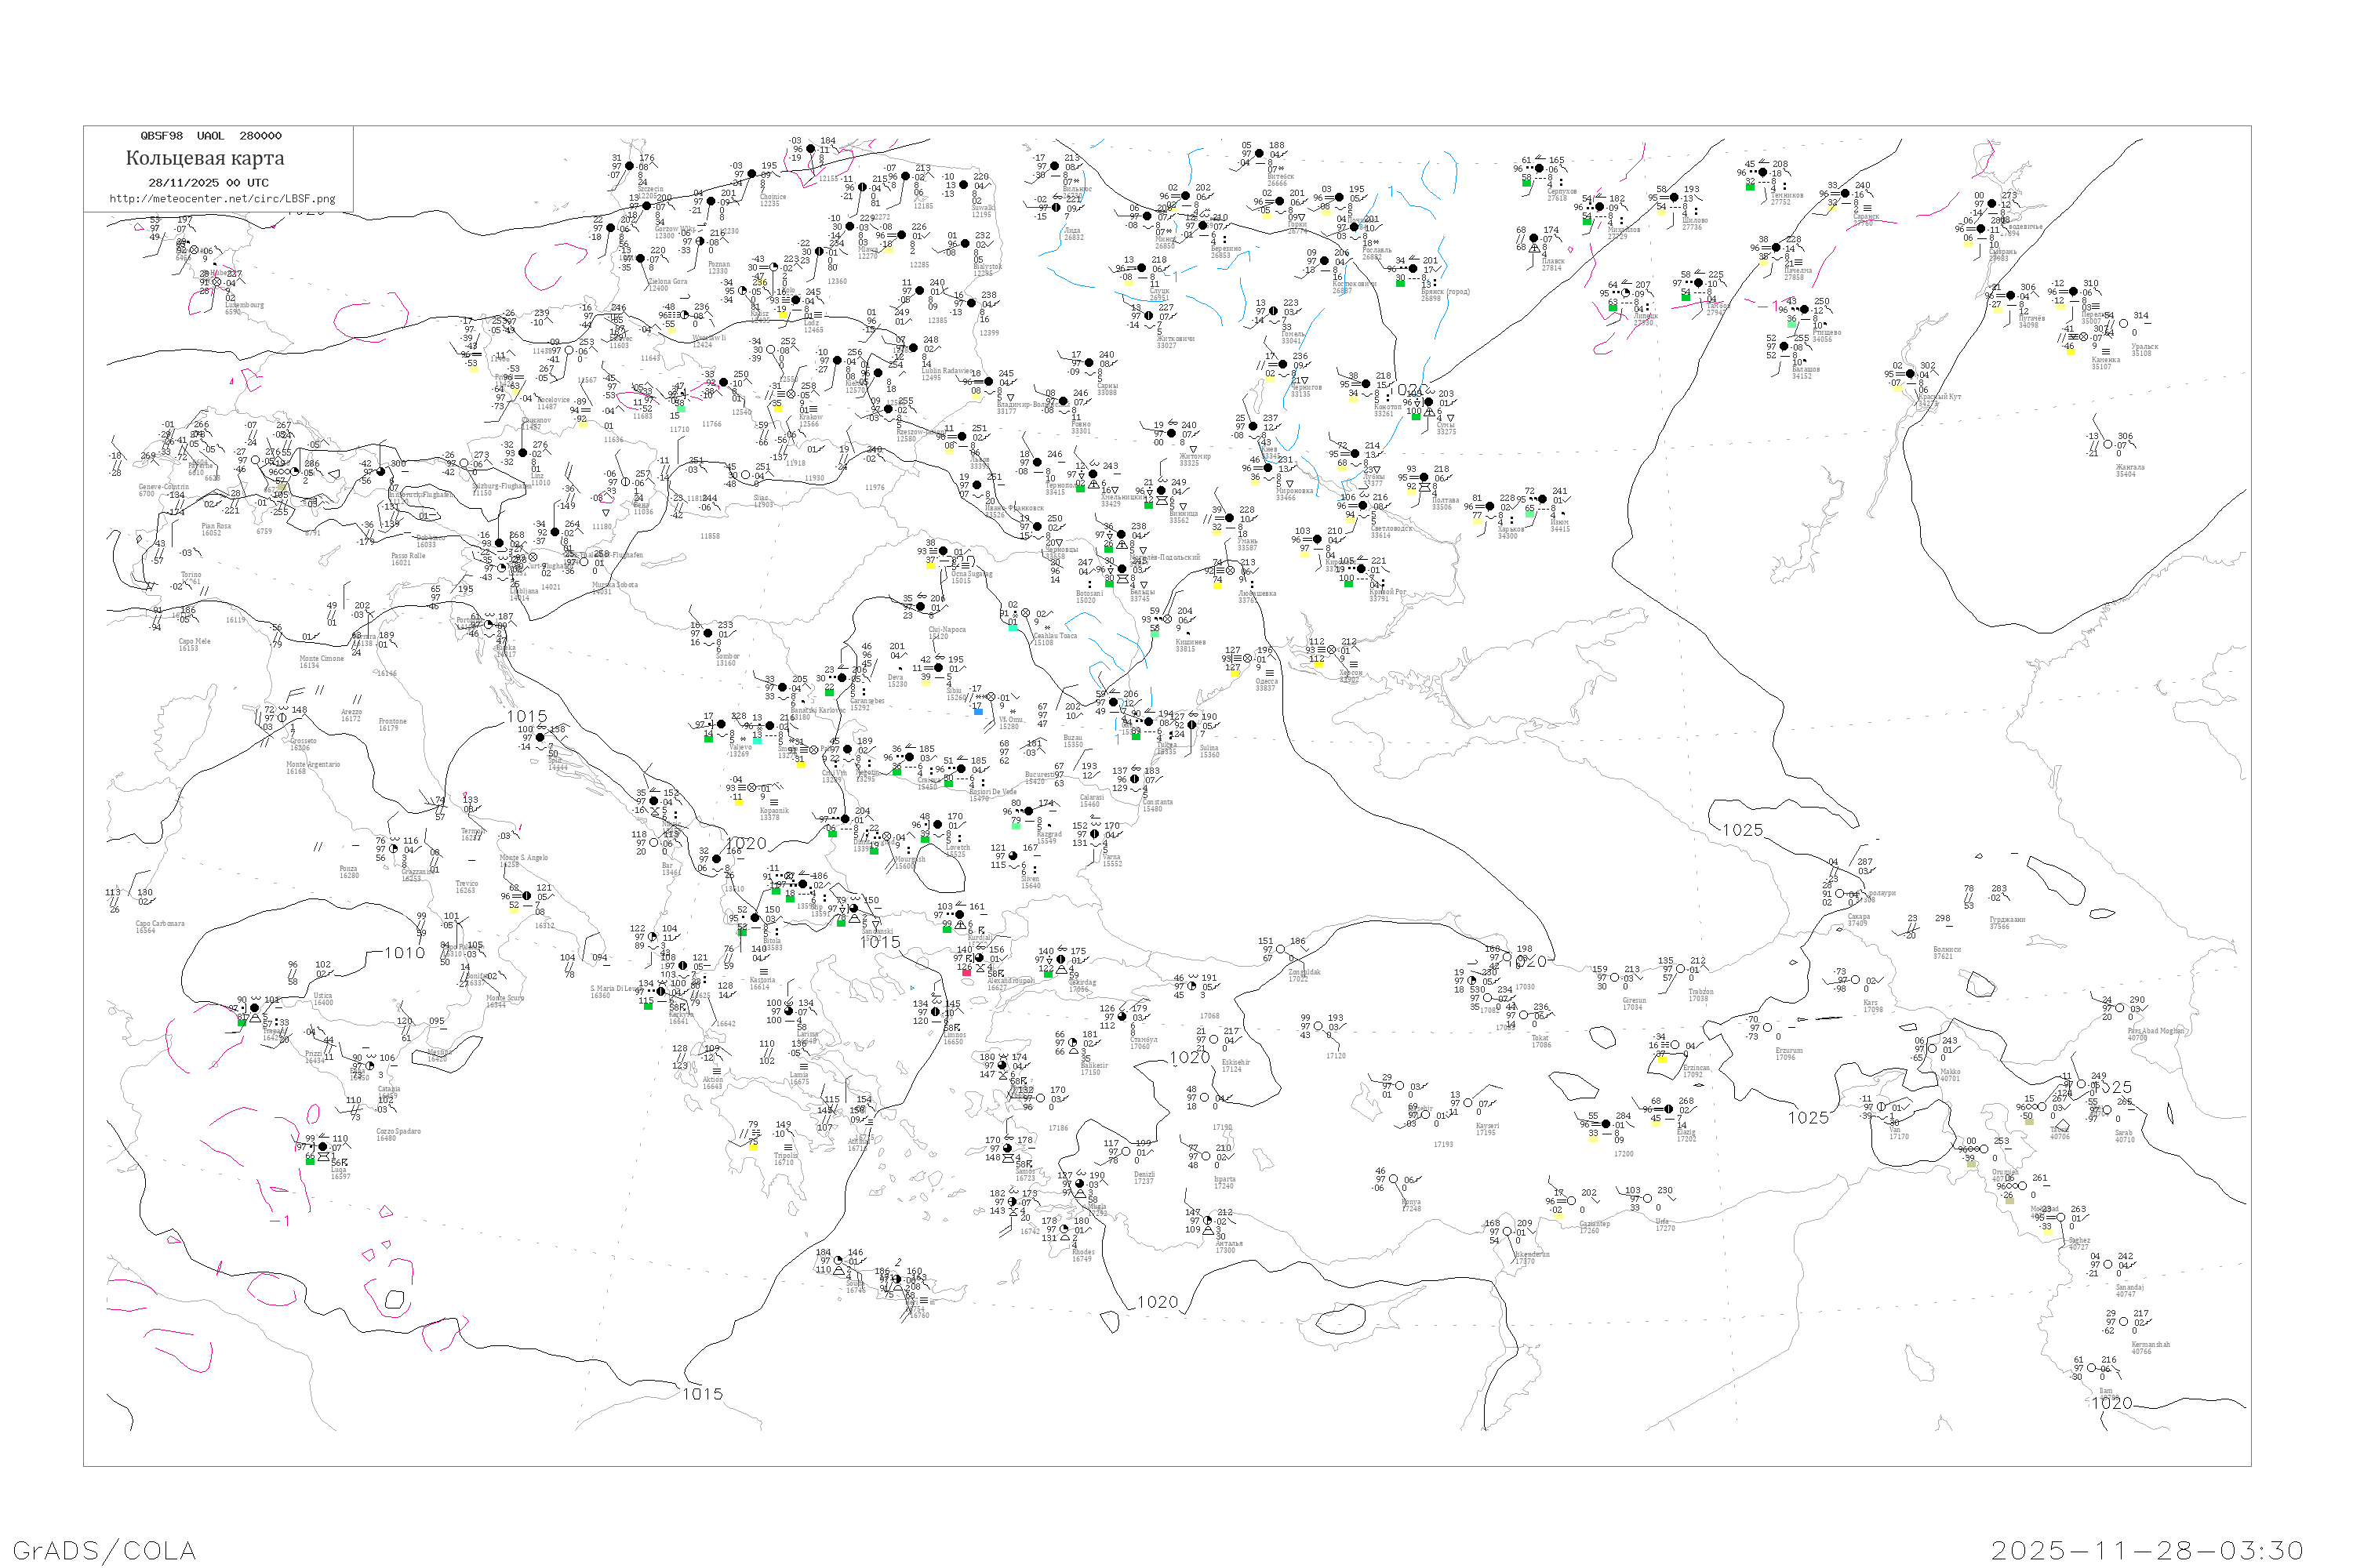Click the open station circle at Zonguldak
This screenshot has width=2353, height=1568.
pos(1281,950)
